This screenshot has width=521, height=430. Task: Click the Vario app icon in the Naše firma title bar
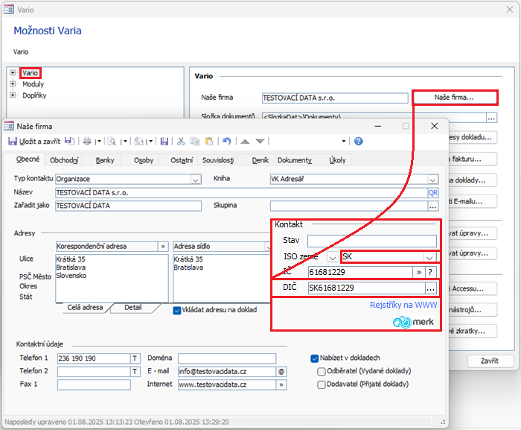[x=9, y=126]
